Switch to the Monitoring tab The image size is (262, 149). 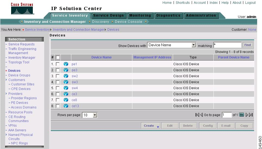click(x=140, y=15)
